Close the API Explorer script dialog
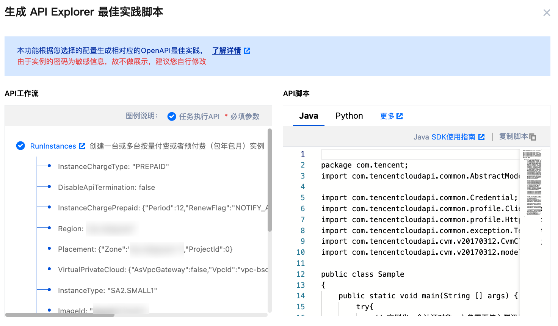Image resolution: width=558 pixels, height=326 pixels. click(547, 13)
